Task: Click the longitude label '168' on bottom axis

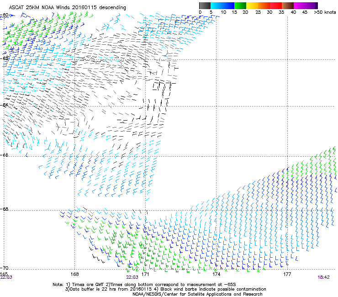Action: click(74, 274)
